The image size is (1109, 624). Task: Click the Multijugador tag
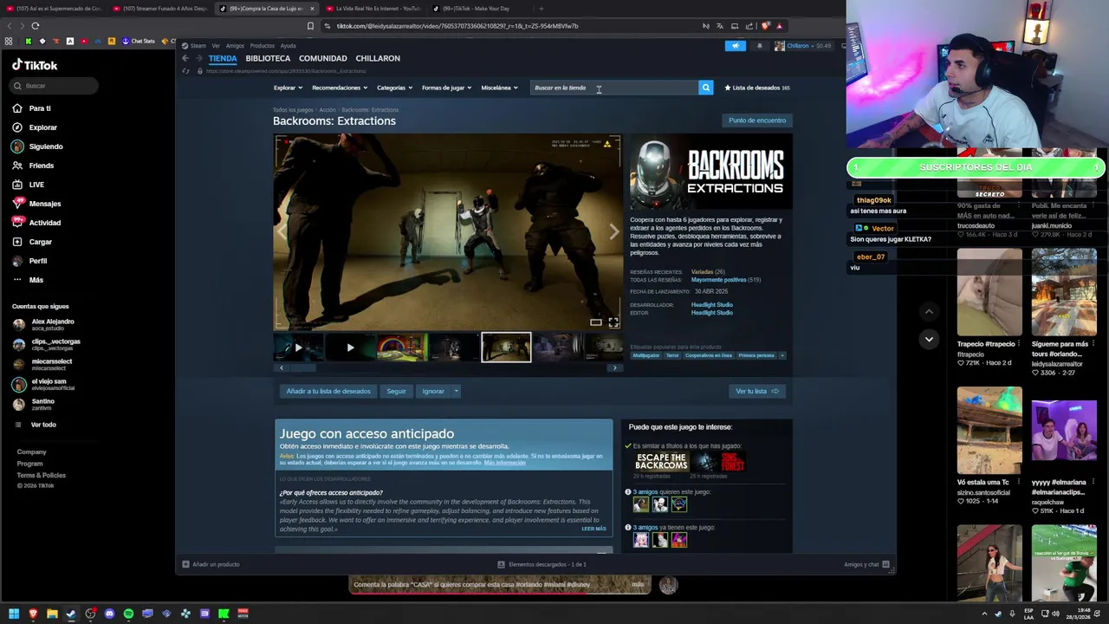click(645, 355)
